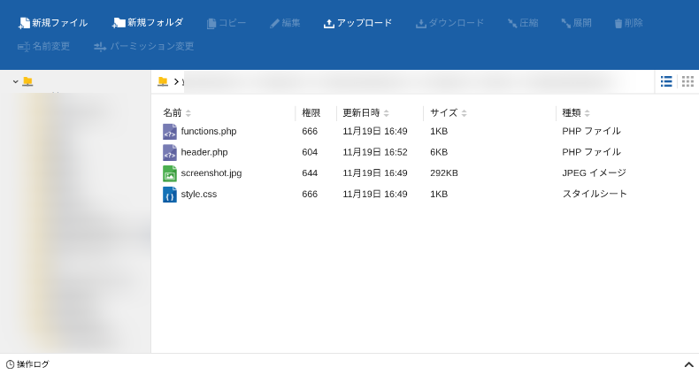Viewport: 699px width, 375px height.
Task: Click the アップロード label text
Action: (365, 23)
